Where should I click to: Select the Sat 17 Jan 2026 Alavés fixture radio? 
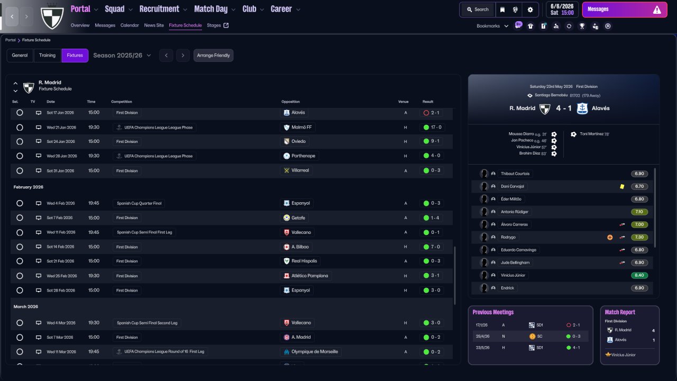20,113
